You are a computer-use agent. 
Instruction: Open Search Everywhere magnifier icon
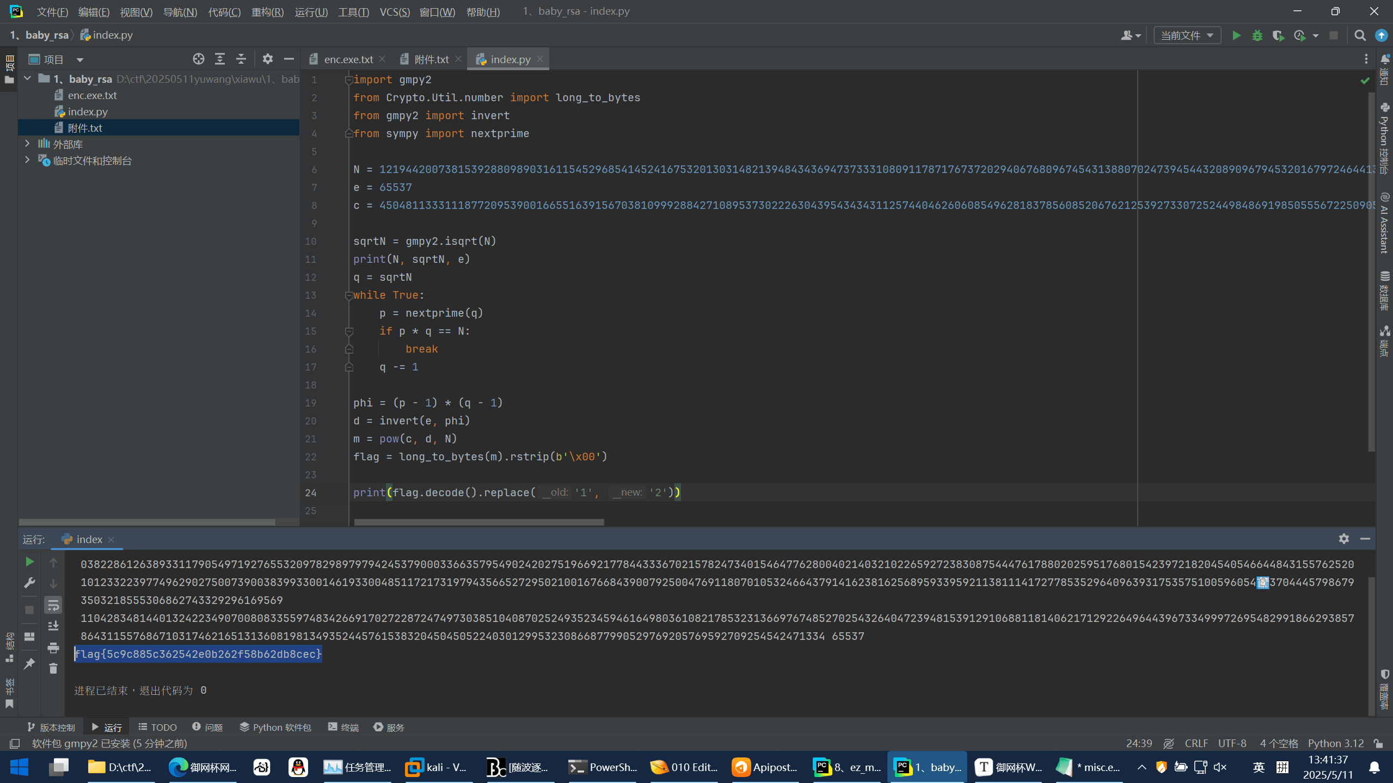click(x=1360, y=35)
